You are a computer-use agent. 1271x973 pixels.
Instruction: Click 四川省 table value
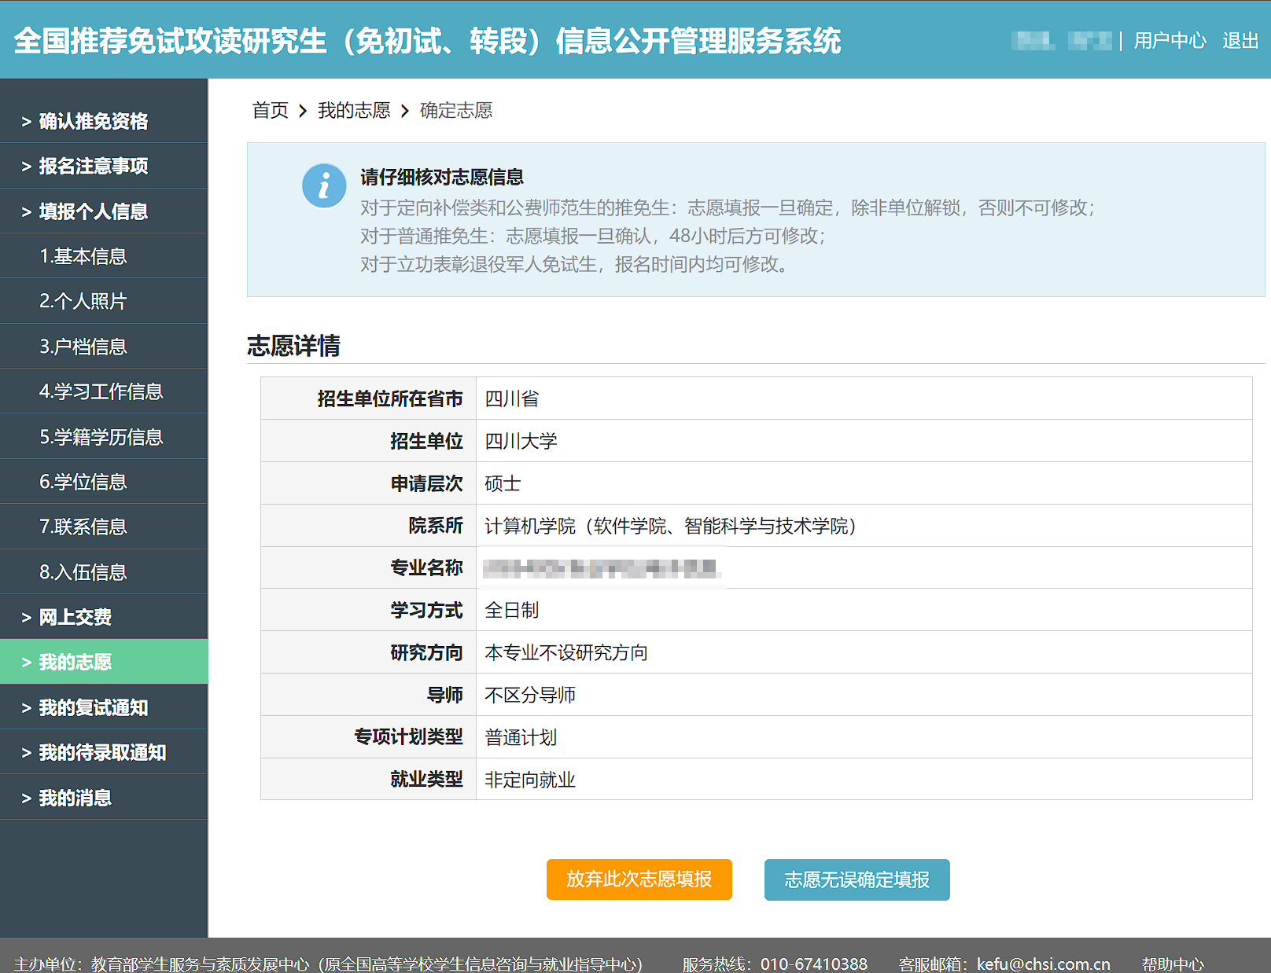coord(512,398)
